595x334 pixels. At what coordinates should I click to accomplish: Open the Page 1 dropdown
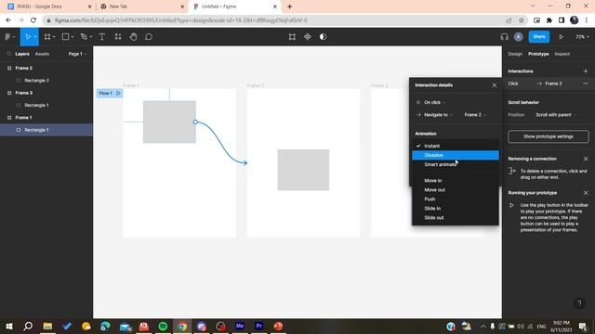77,54
